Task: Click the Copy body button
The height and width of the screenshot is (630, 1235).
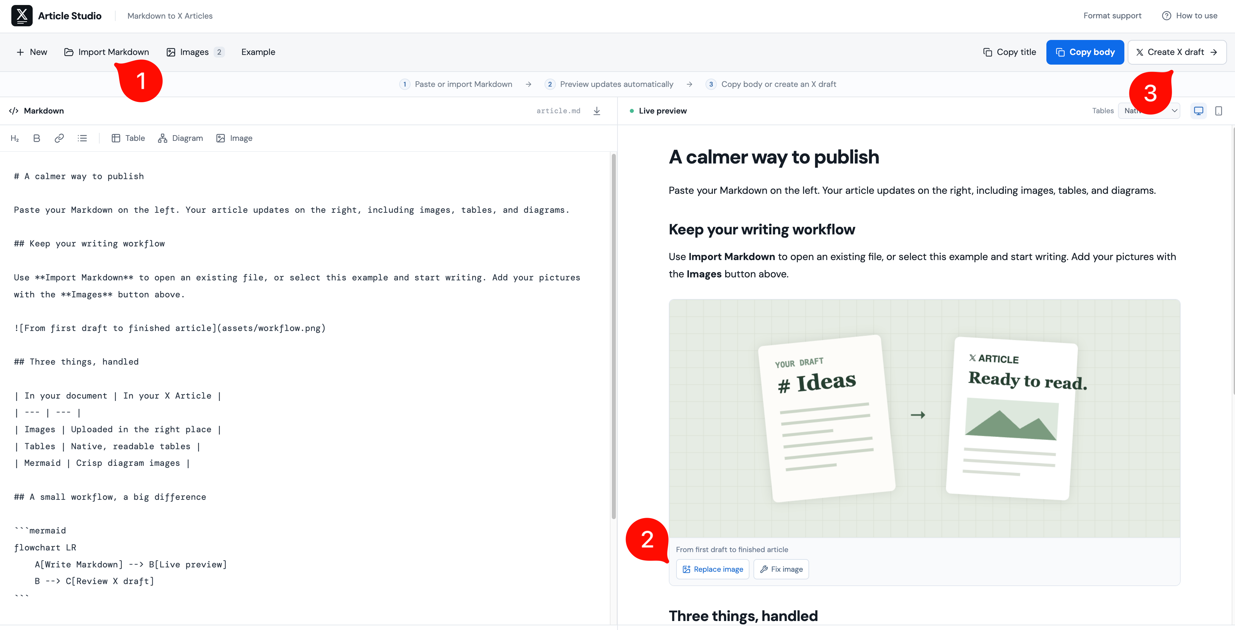Action: pos(1084,52)
